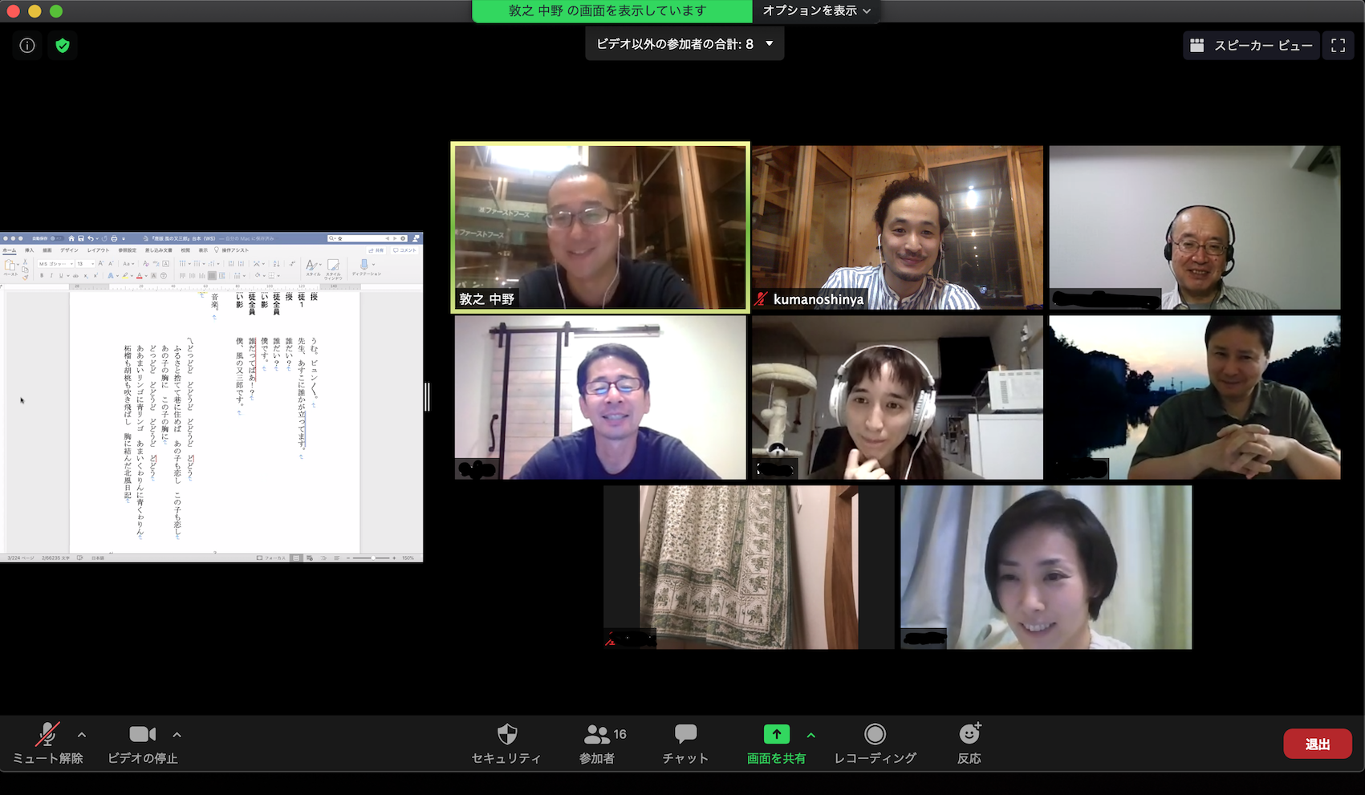Start Recording the meeting
Image resolution: width=1365 pixels, height=795 pixels.
tap(875, 744)
